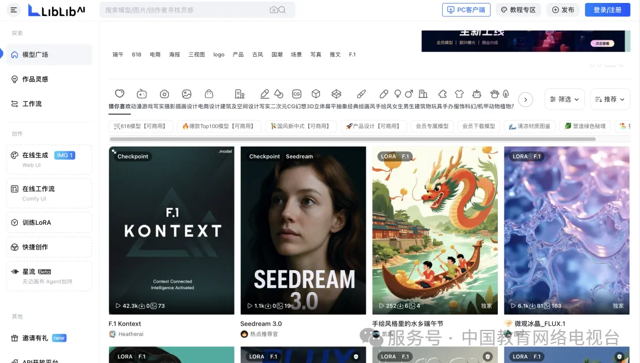Click the horizontal tag scrollbar

point(353,140)
